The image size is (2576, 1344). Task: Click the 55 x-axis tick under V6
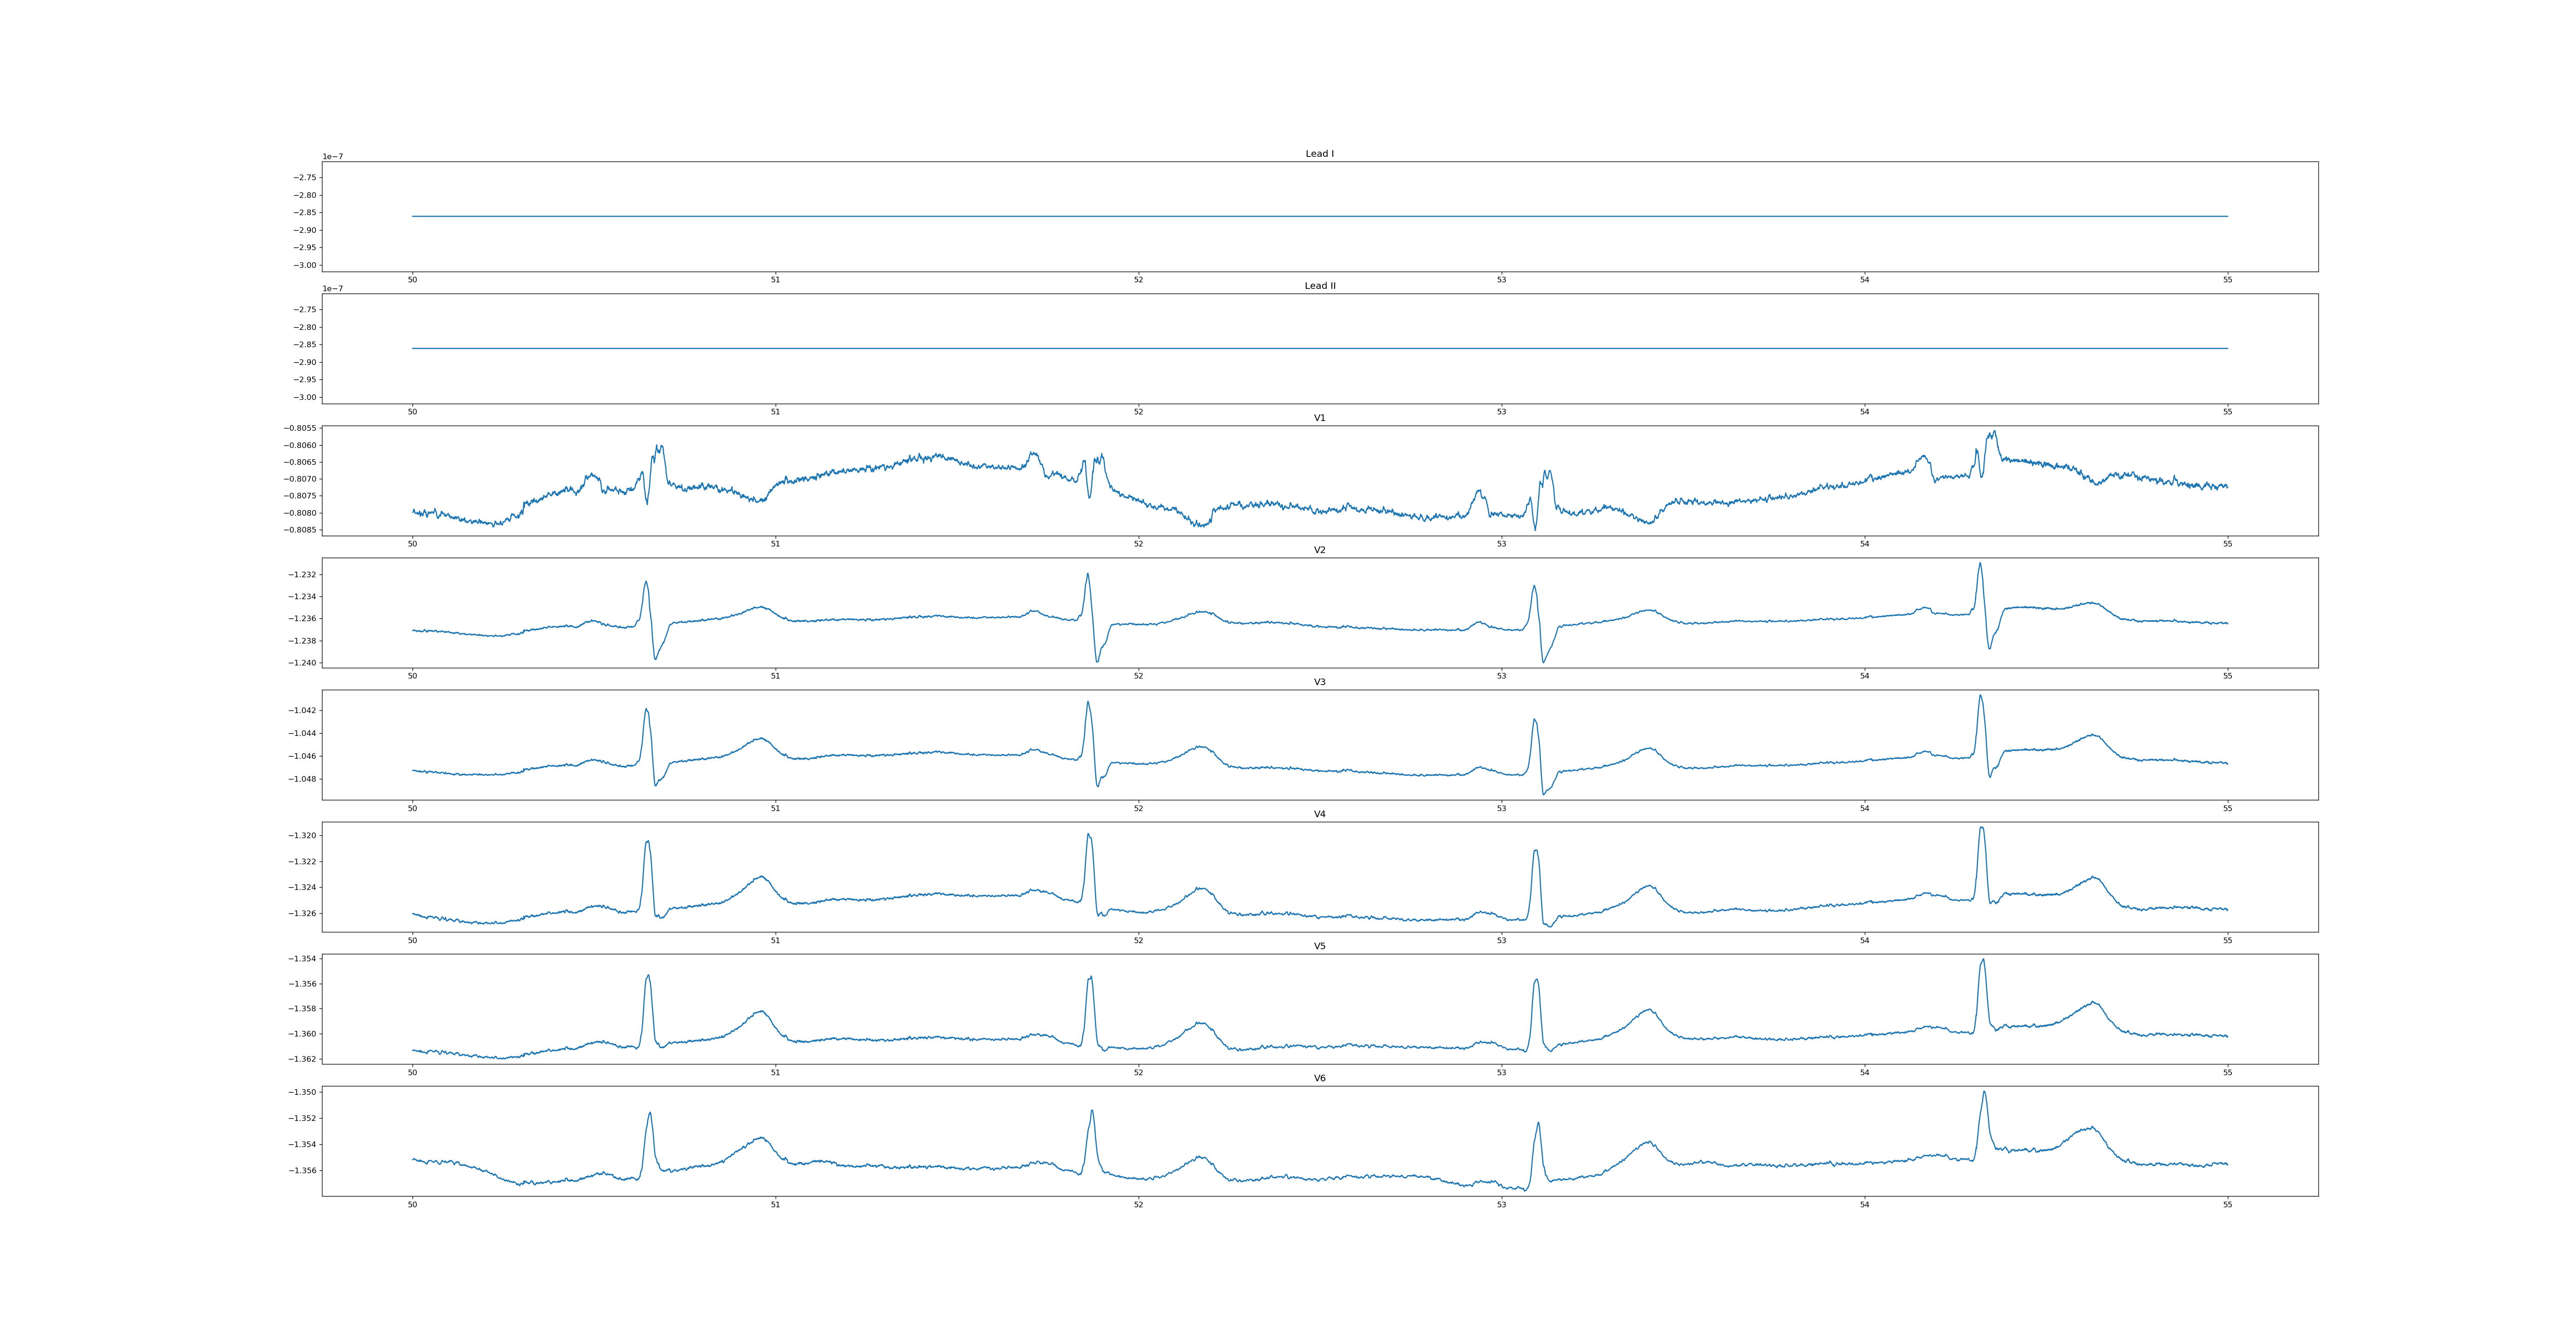(x=2227, y=1205)
